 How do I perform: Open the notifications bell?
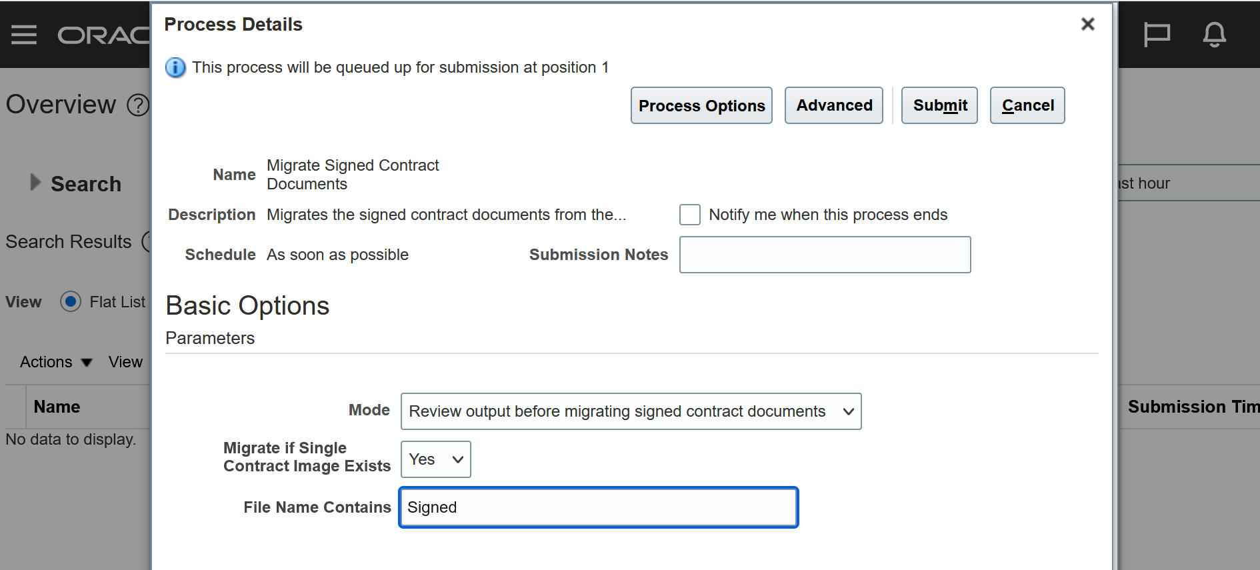1215,35
